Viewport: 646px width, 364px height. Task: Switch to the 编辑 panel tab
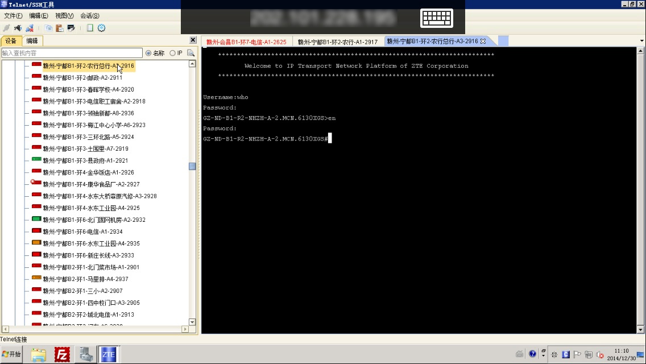point(32,41)
